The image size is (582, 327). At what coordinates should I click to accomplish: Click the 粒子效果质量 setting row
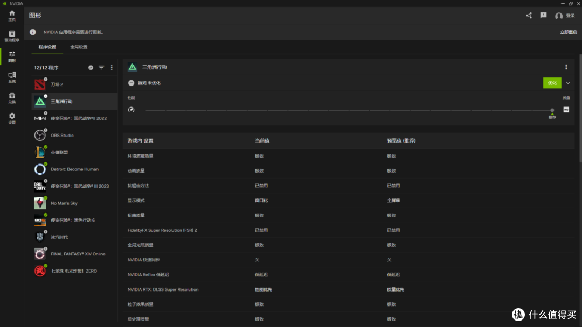(x=349, y=304)
